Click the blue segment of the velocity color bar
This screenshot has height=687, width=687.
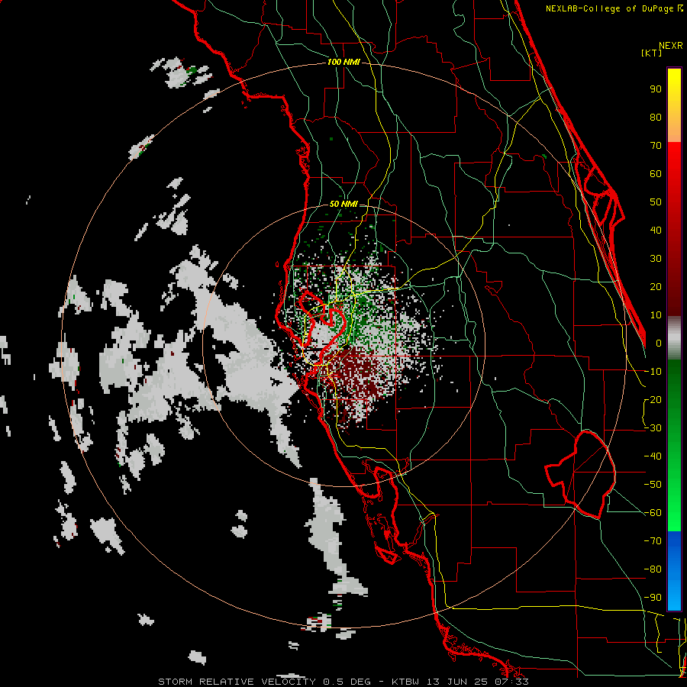[674, 569]
